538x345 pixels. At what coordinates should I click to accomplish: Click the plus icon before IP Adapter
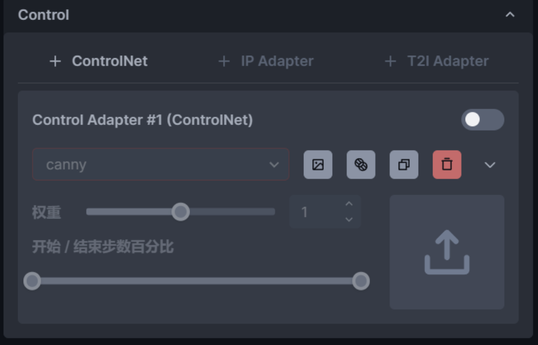click(x=224, y=61)
